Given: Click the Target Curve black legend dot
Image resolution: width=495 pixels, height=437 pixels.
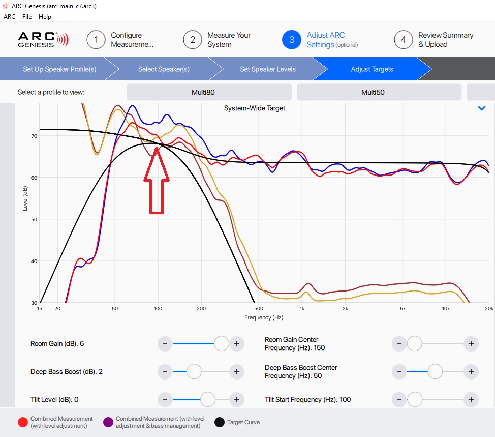Looking at the screenshot, I should click(x=219, y=422).
